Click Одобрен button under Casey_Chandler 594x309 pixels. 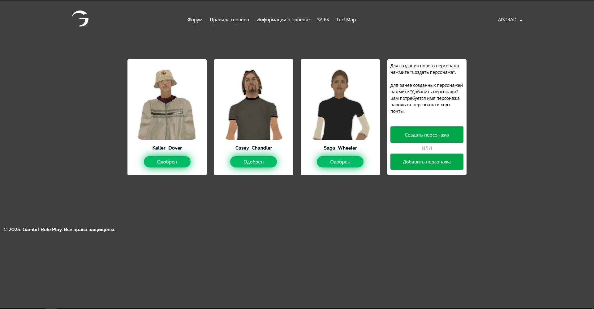pyautogui.click(x=254, y=162)
